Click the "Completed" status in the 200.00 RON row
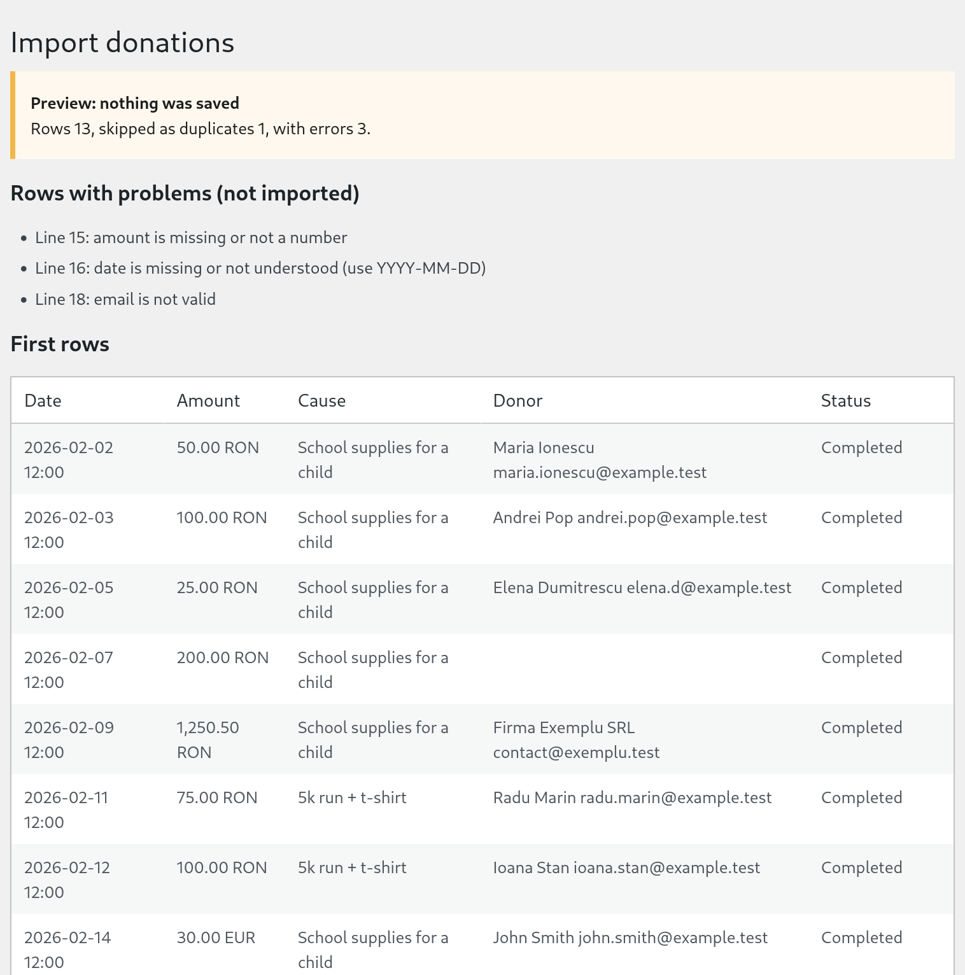 coord(861,657)
